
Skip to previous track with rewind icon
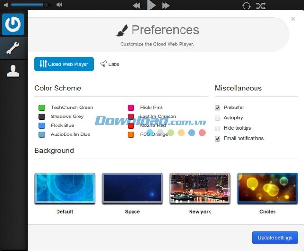point(136,6)
